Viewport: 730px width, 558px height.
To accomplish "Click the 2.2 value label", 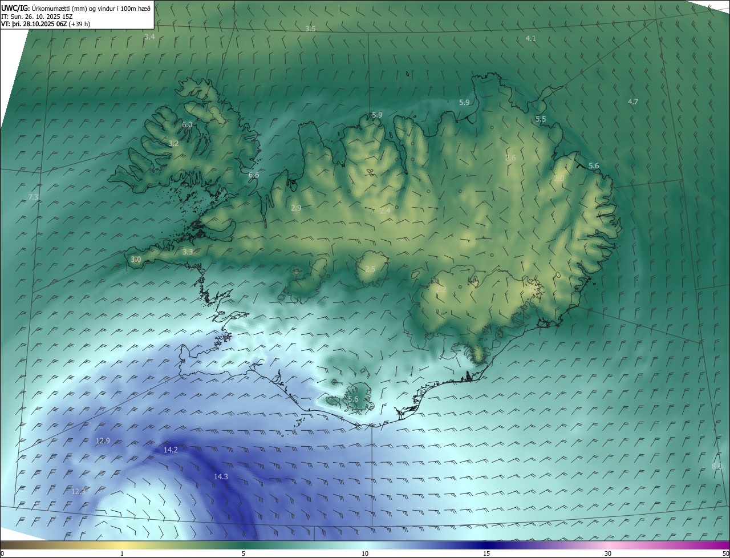I will pos(441,289).
